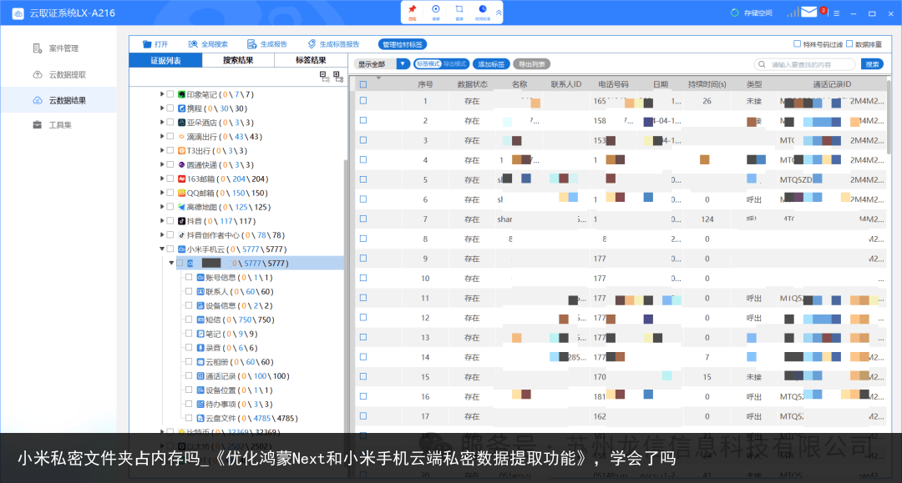Open the 存储空间 storage indicator

(752, 13)
